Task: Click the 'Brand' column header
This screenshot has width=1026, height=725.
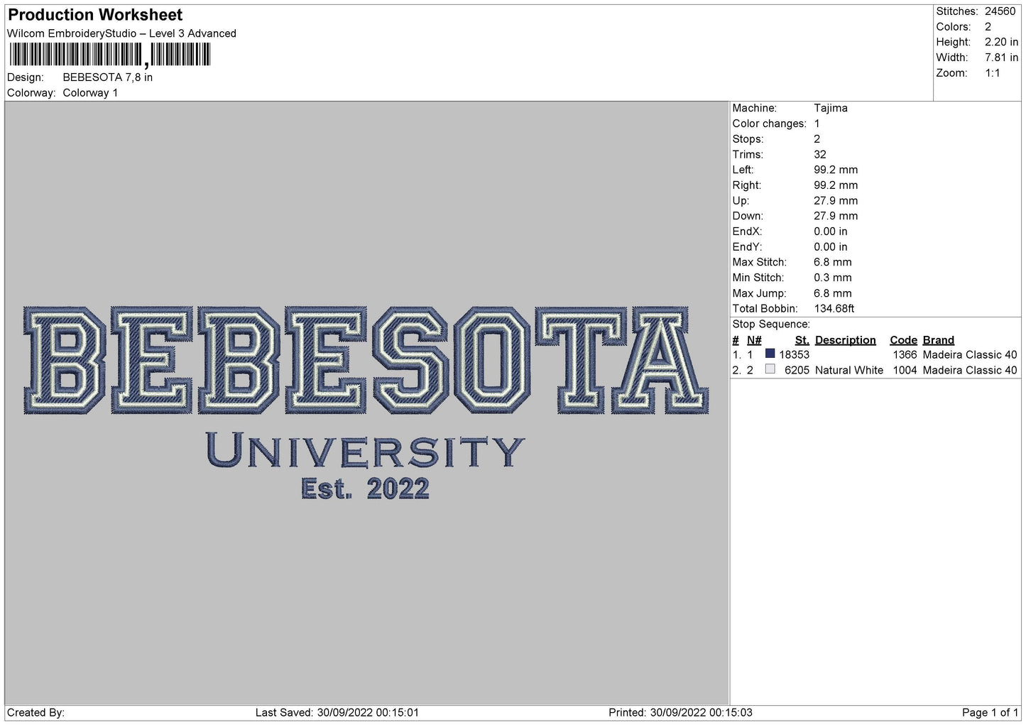Action: [938, 340]
